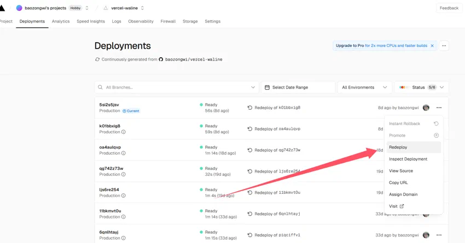Screen dimensions: 465x243
Task: Open the Status 5/6 filter dropdown
Action: pyautogui.click(x=421, y=87)
